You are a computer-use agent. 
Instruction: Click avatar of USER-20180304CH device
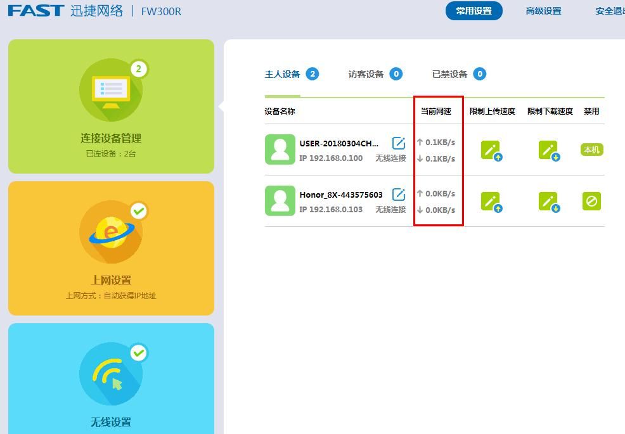point(280,150)
